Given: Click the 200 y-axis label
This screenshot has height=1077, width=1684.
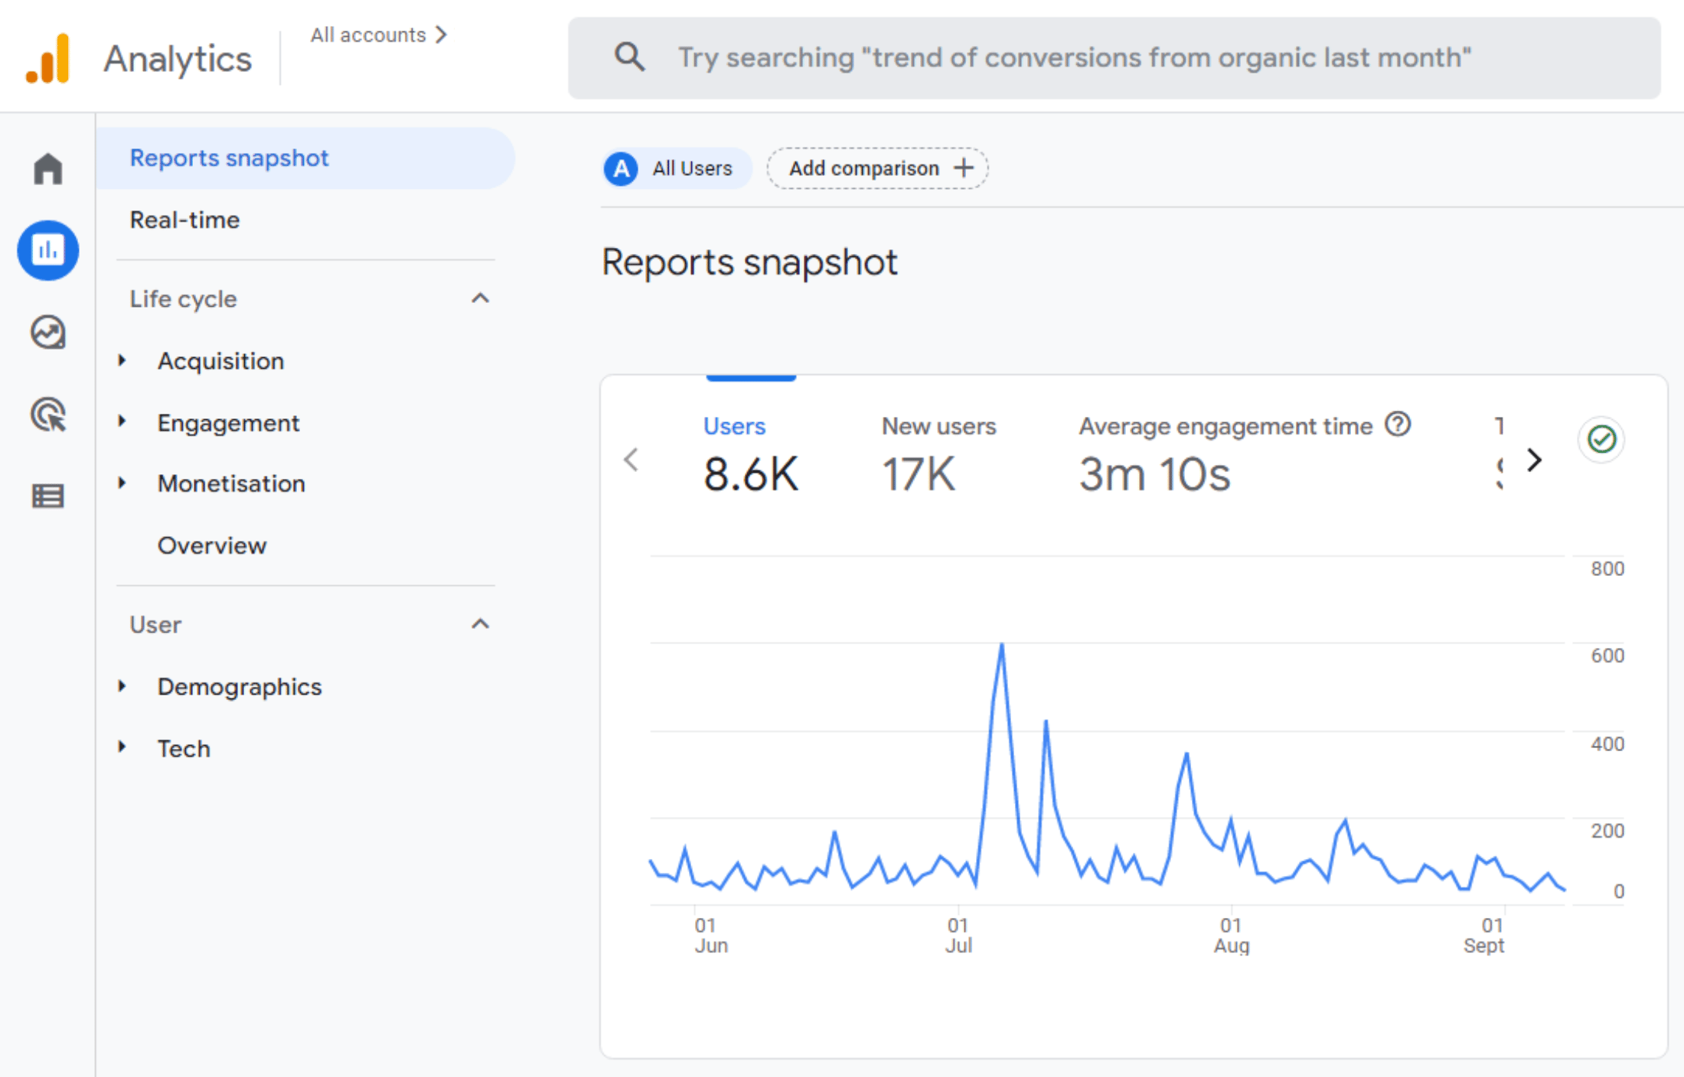Looking at the screenshot, I should 1607,831.
